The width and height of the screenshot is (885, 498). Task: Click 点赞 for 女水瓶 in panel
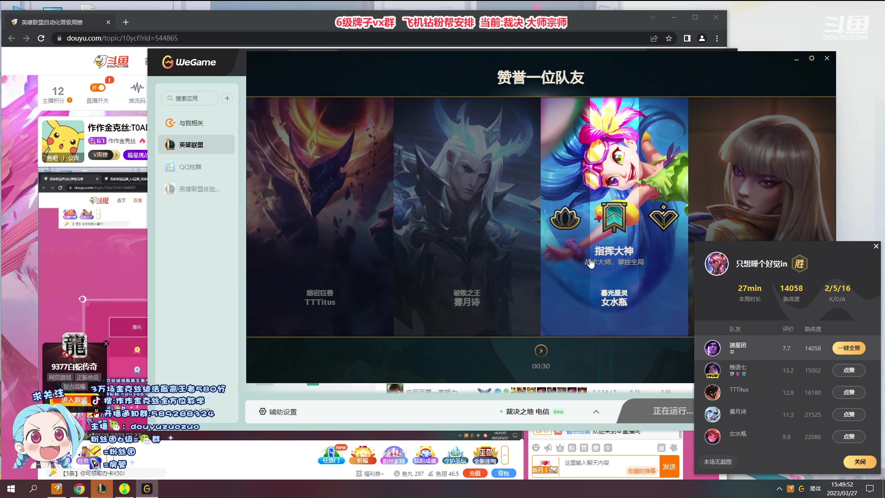click(849, 437)
